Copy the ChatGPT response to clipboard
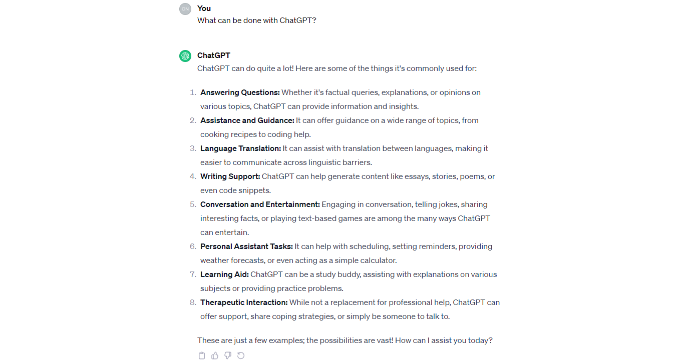Screen dimensions: 675x363 tap(202, 355)
